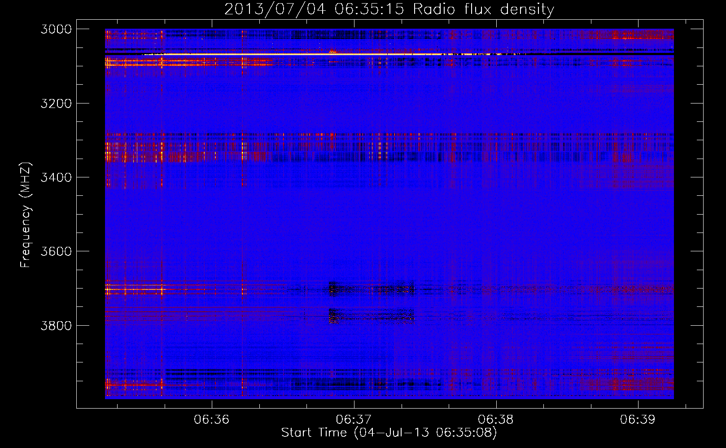Click the 06:37 time tick label

tap(354, 419)
